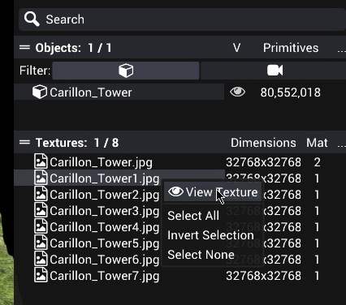Focus the Search input field
The image size is (346, 305).
click(182, 19)
